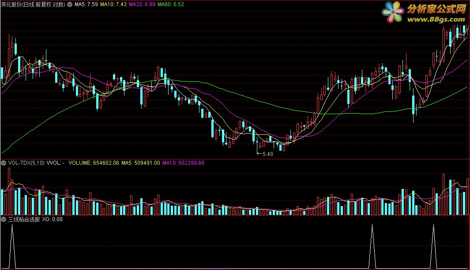Click the MA60: 6.52 label
The width and height of the screenshot is (470, 270).
[x=171, y=4]
